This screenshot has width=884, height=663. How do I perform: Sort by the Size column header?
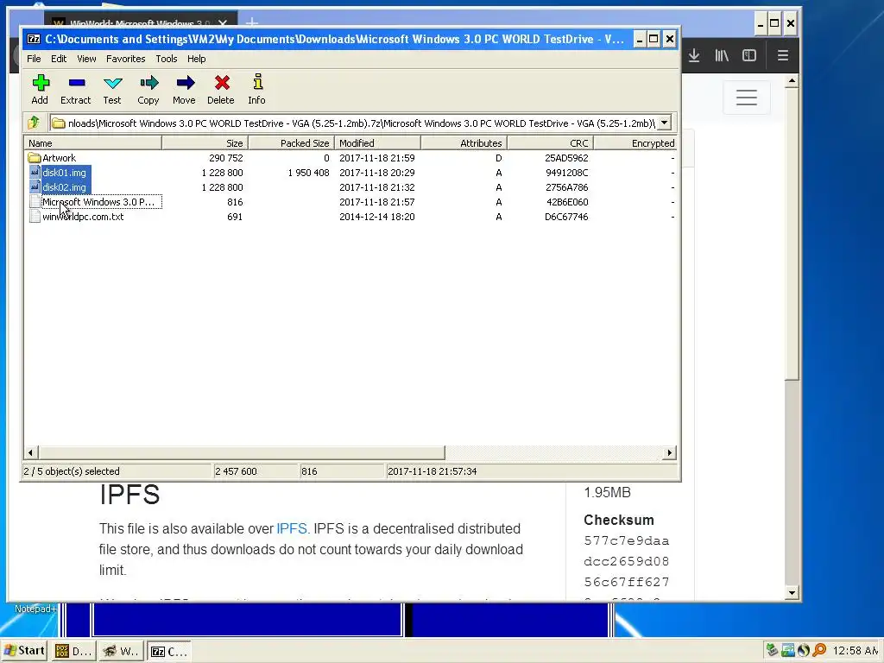pos(205,143)
